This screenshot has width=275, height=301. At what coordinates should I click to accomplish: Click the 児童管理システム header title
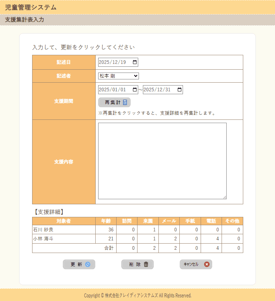[x=31, y=7]
